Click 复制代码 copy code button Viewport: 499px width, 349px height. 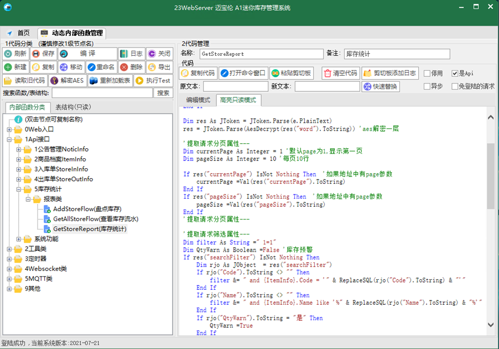coord(198,73)
